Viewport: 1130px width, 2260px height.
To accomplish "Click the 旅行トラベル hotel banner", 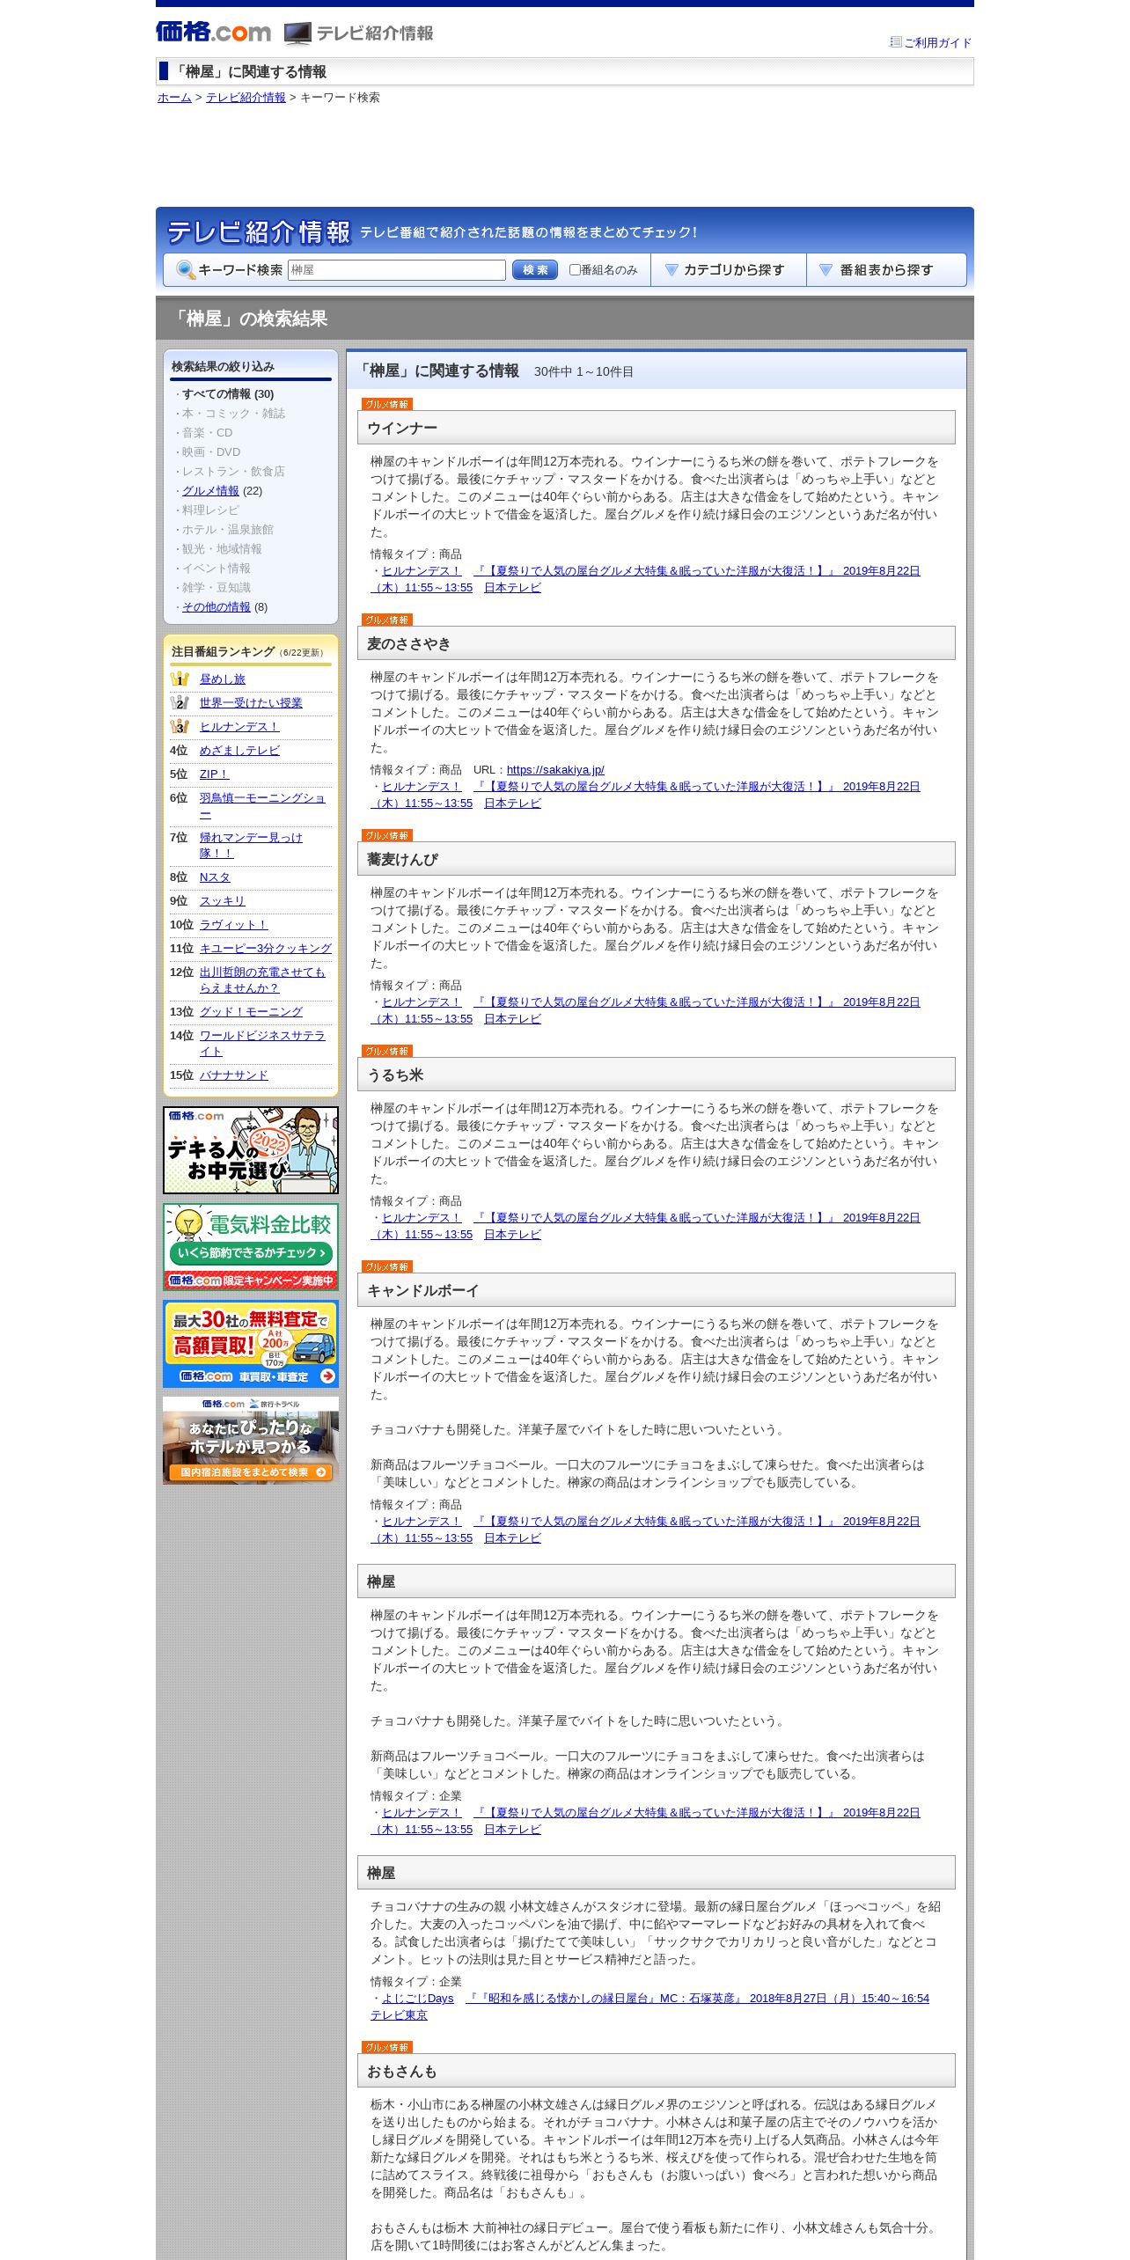I will coord(251,1441).
